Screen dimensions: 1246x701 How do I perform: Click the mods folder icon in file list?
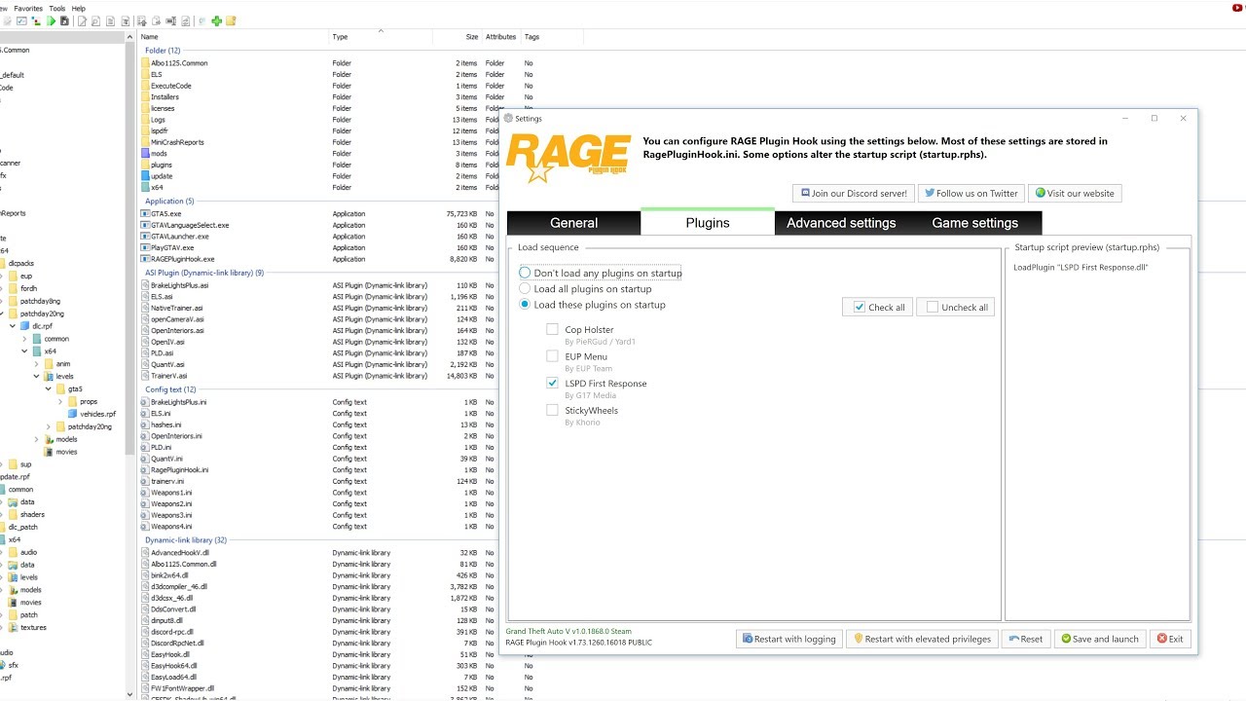(145, 153)
